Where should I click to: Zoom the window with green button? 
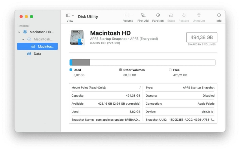point(31,17)
